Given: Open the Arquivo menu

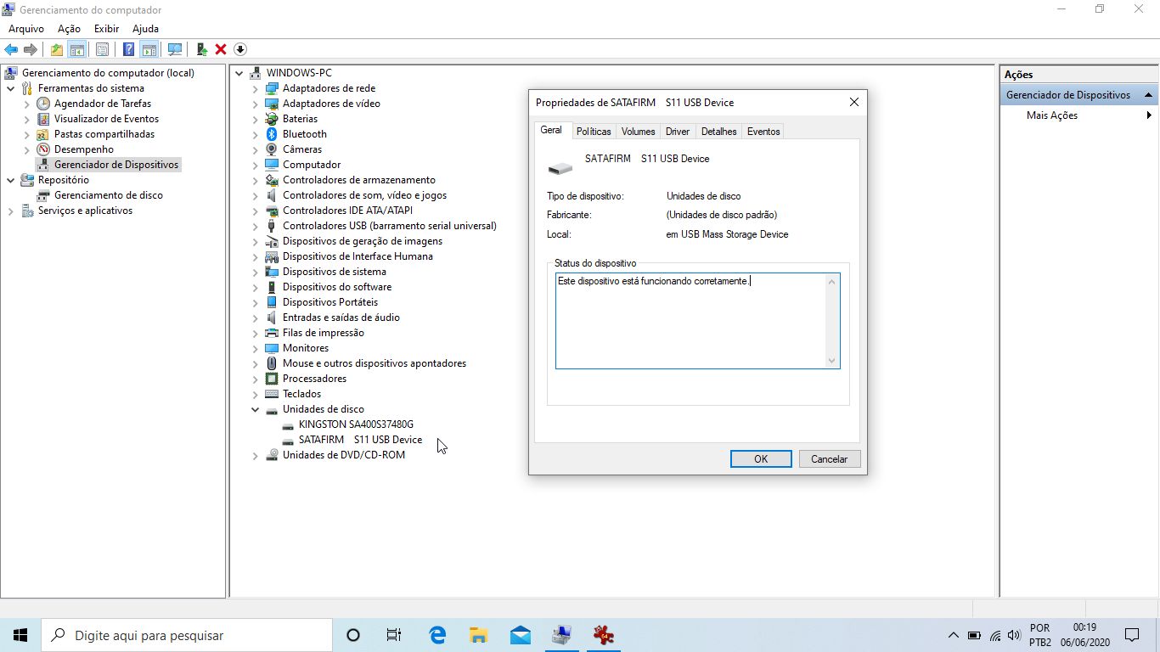Looking at the screenshot, I should 26,29.
